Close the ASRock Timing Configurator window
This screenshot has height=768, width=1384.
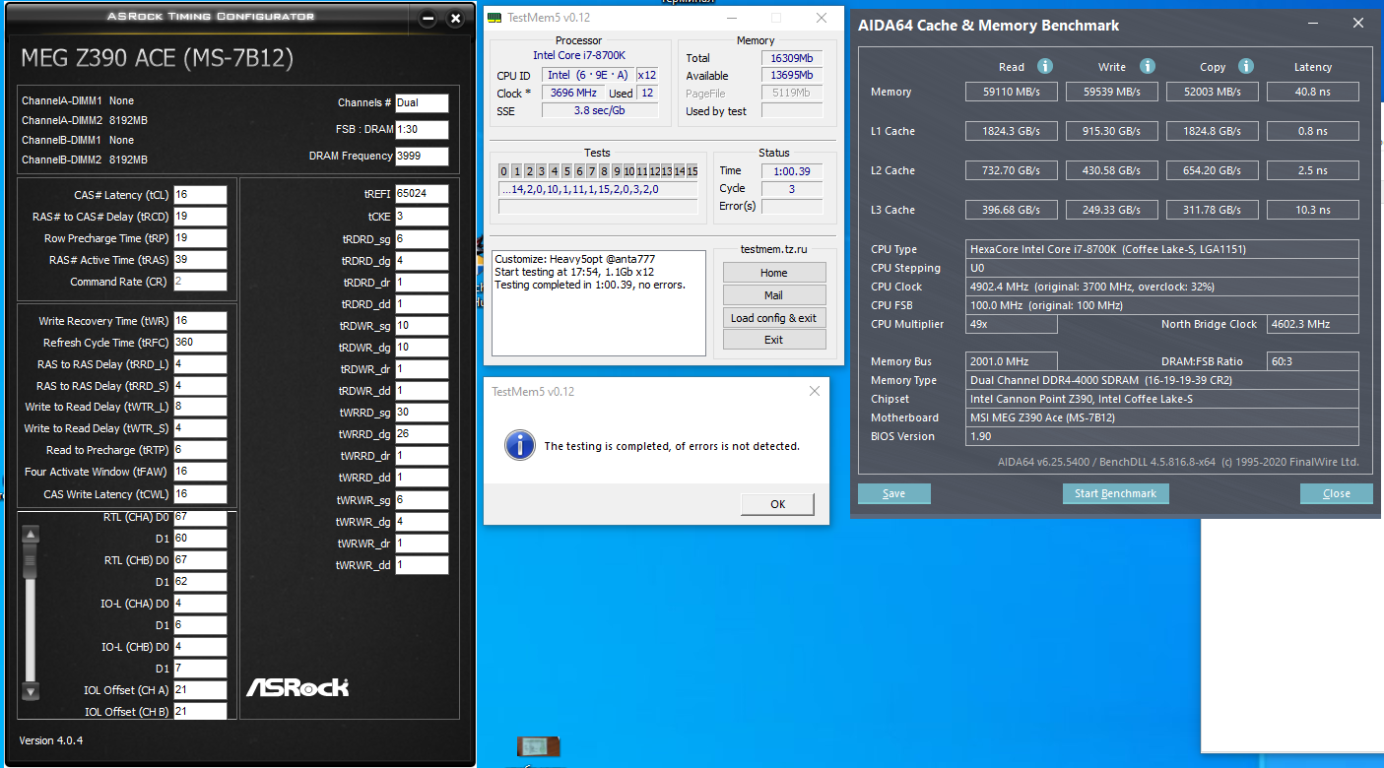tap(455, 19)
